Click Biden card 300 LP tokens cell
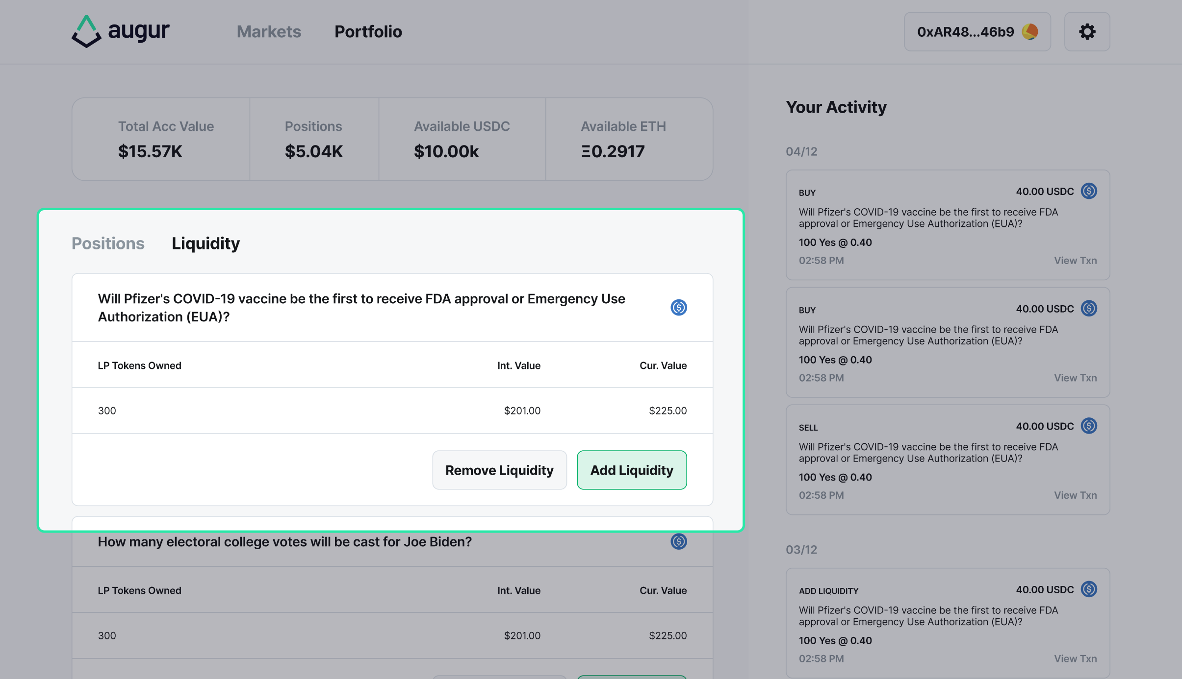The width and height of the screenshot is (1182, 679). [x=107, y=635]
